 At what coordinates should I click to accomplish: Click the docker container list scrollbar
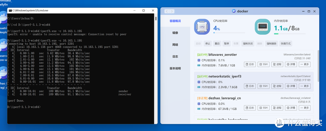pos(318,66)
